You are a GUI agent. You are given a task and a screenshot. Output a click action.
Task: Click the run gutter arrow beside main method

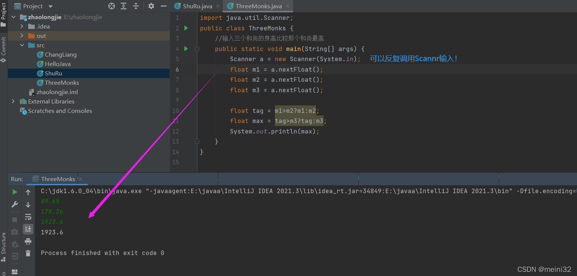coord(186,49)
